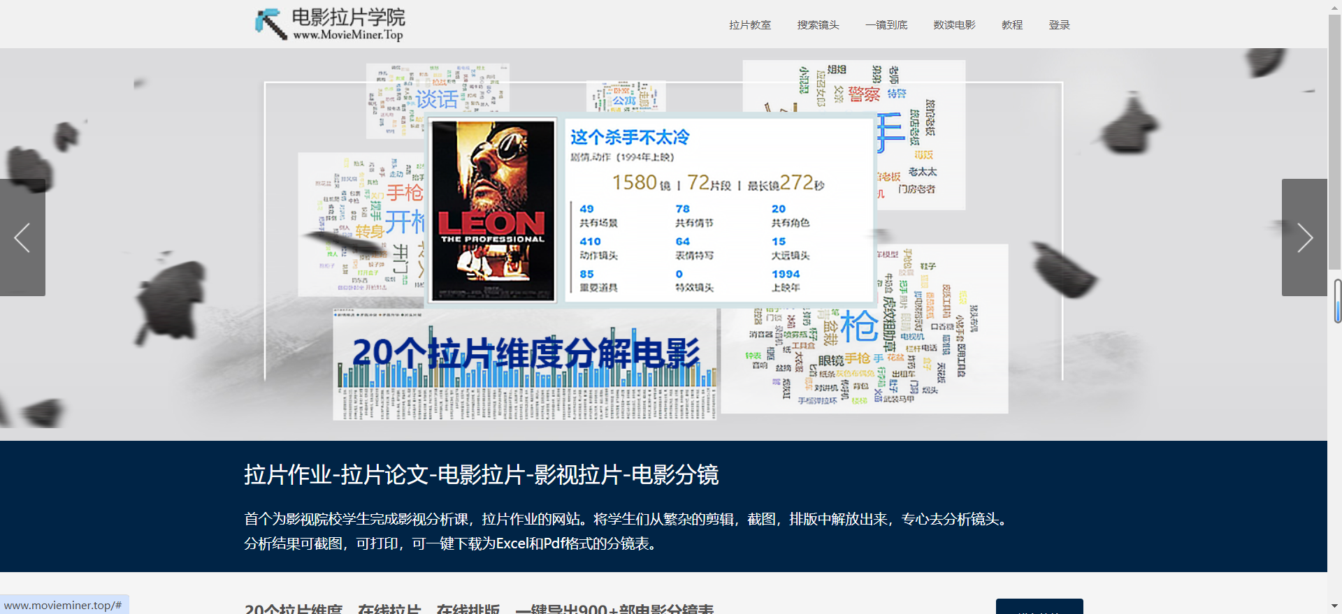The height and width of the screenshot is (614, 1342).
Task: Click the www.MovieMiner.Top text under the logo
Action: pyautogui.click(x=348, y=35)
